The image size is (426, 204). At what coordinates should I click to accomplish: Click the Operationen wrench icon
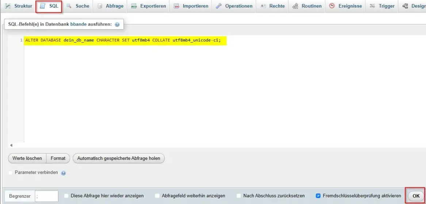click(x=219, y=6)
